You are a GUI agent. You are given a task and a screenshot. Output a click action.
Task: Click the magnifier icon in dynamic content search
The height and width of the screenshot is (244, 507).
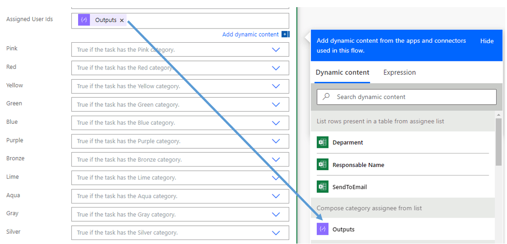[326, 97]
